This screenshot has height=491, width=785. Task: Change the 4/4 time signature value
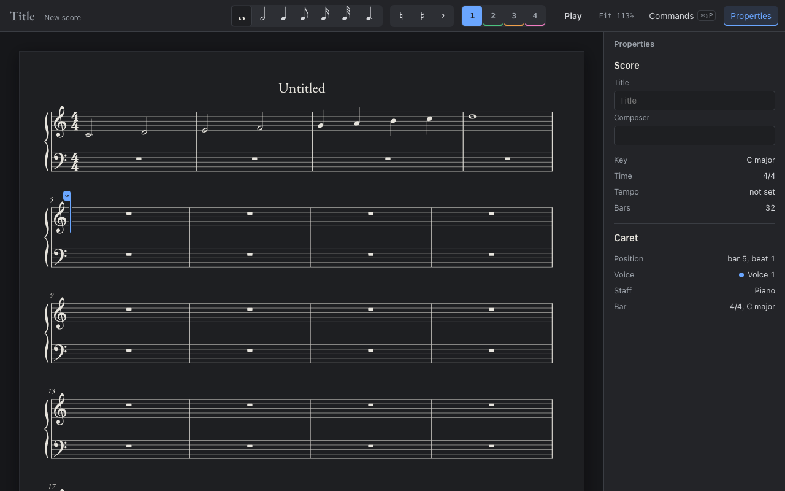[x=769, y=176]
